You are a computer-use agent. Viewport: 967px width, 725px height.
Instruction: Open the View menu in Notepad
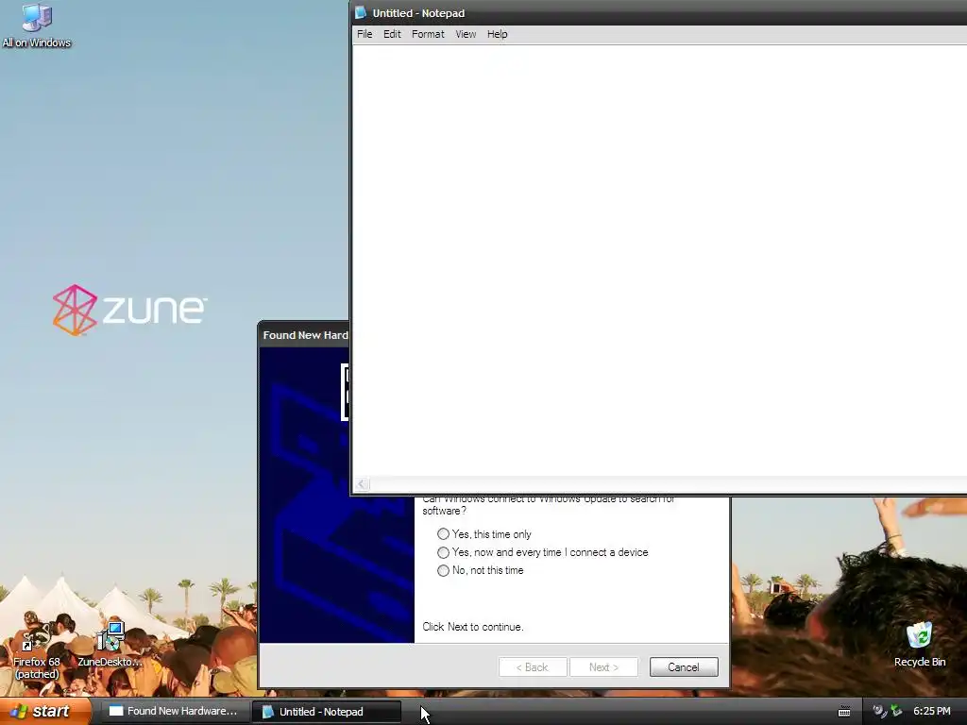pos(466,34)
